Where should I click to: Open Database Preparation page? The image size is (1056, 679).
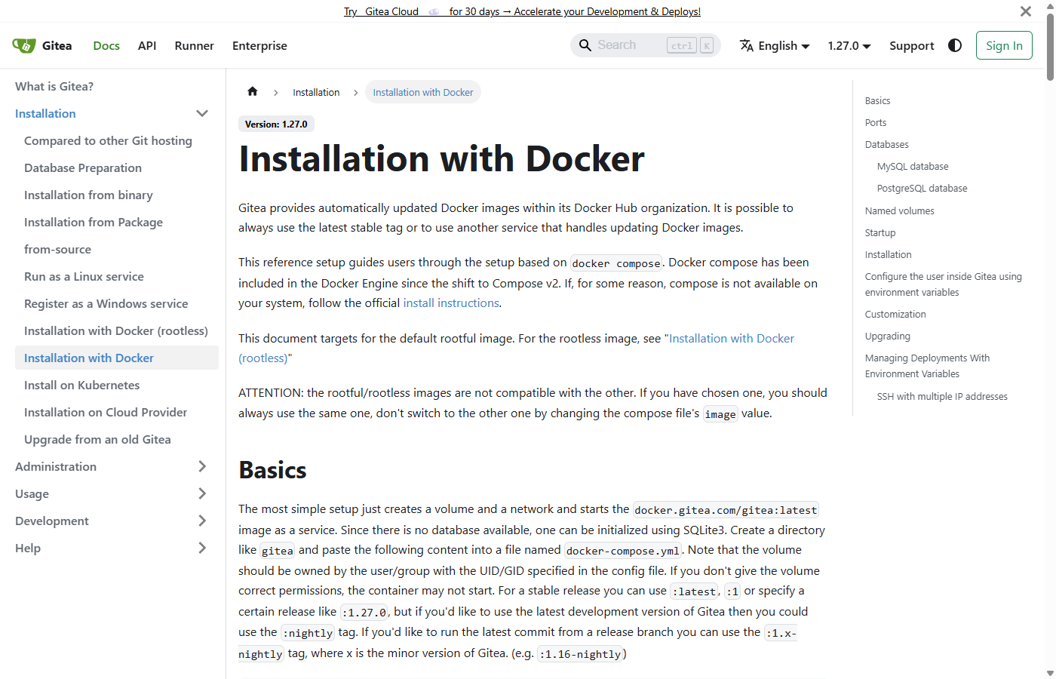click(83, 167)
